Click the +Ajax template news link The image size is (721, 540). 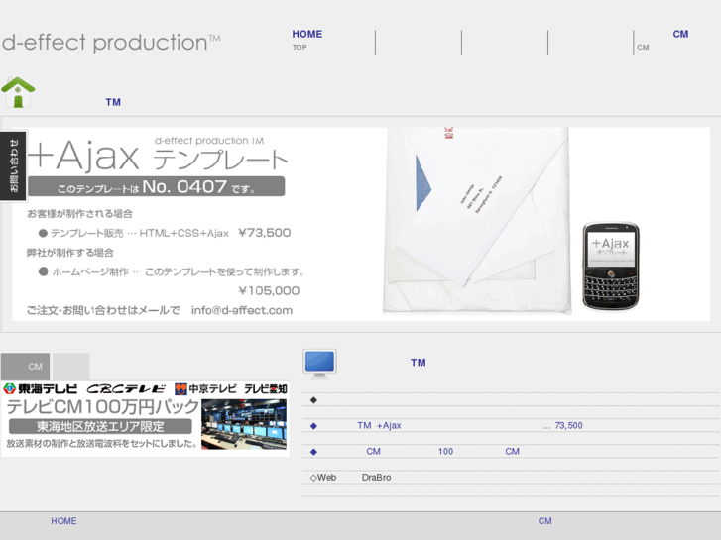coord(379,425)
